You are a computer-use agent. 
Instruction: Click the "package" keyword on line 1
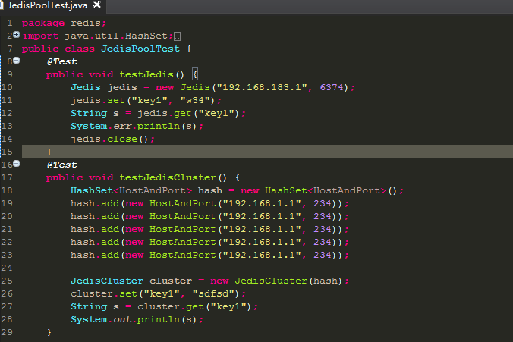point(43,24)
